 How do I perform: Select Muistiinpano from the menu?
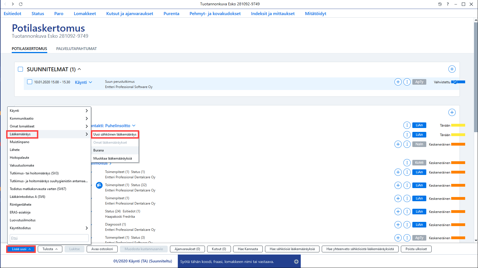(49, 142)
